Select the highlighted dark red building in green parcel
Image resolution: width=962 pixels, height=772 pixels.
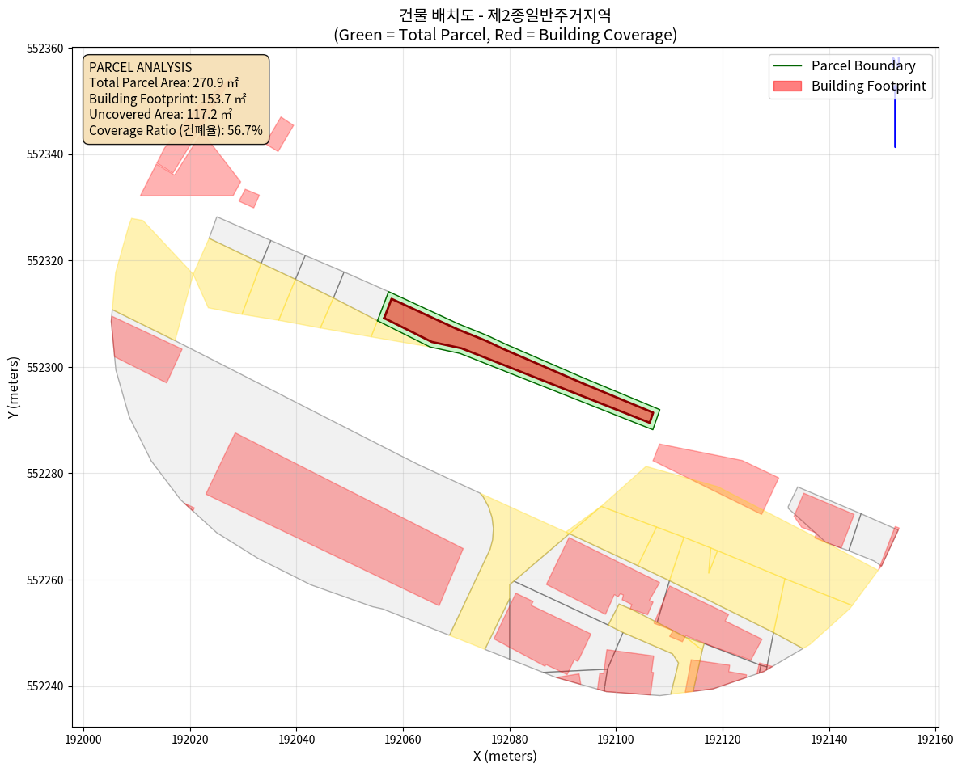[518, 357]
